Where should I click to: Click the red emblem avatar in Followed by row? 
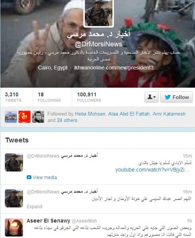pos(25,117)
